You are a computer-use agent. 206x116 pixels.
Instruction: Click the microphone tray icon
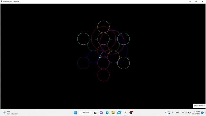click(173, 113)
